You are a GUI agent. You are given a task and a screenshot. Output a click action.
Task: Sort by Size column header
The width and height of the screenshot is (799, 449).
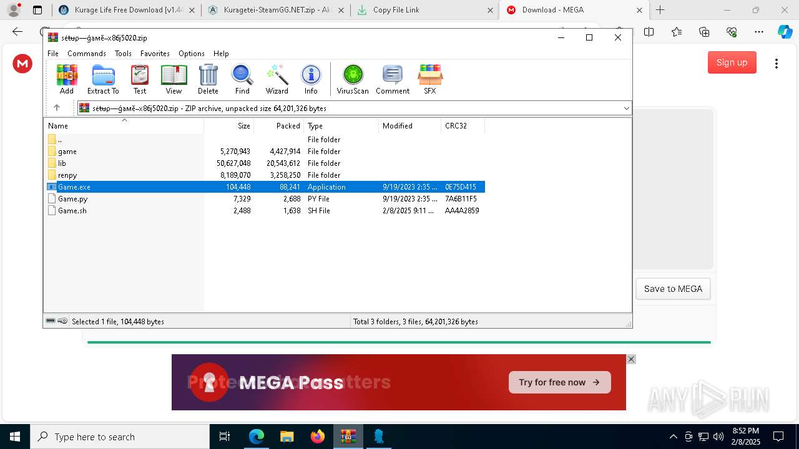229,126
